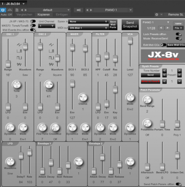185x187 pixels.
Task: Click the Vergleichen menu item
Action: 24,14
